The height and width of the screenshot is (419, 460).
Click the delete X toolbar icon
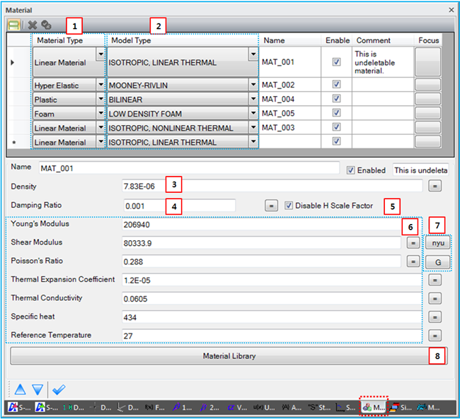click(33, 25)
